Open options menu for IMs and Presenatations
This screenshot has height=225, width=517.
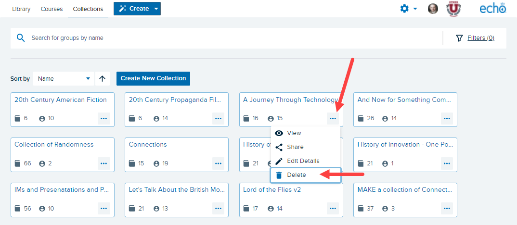click(x=104, y=209)
